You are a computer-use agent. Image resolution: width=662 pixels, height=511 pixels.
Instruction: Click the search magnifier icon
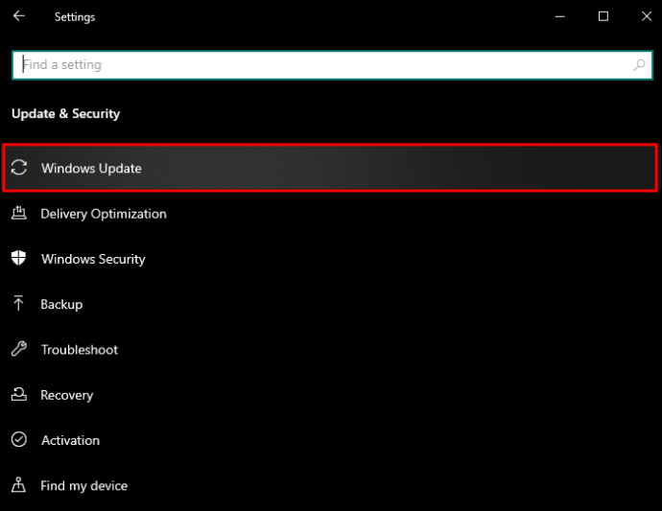640,65
